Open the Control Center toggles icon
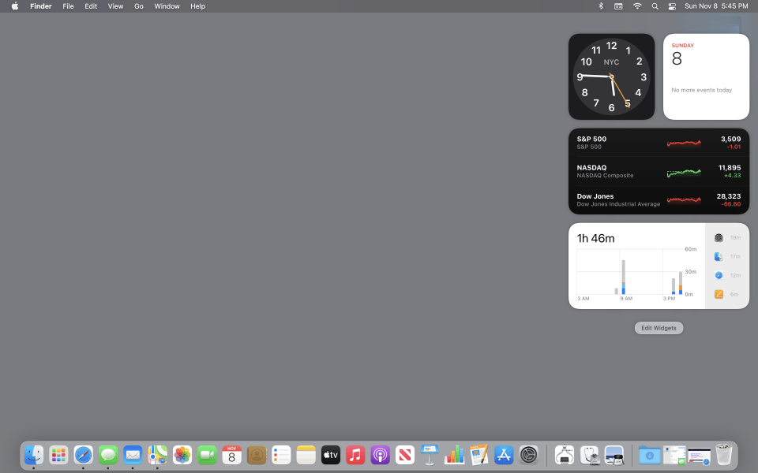This screenshot has height=473, width=758. pyautogui.click(x=672, y=6)
